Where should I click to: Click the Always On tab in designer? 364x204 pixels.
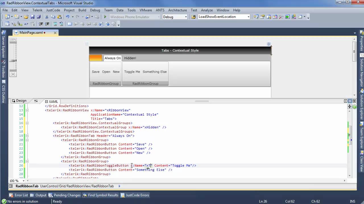tap(113, 58)
